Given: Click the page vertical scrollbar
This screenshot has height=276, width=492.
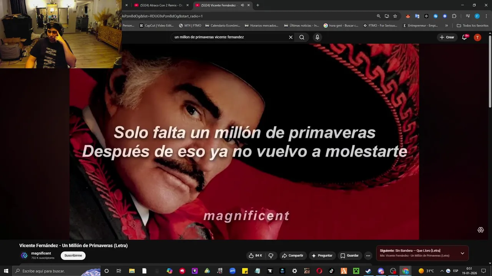Looking at the screenshot, I should coord(490,72).
